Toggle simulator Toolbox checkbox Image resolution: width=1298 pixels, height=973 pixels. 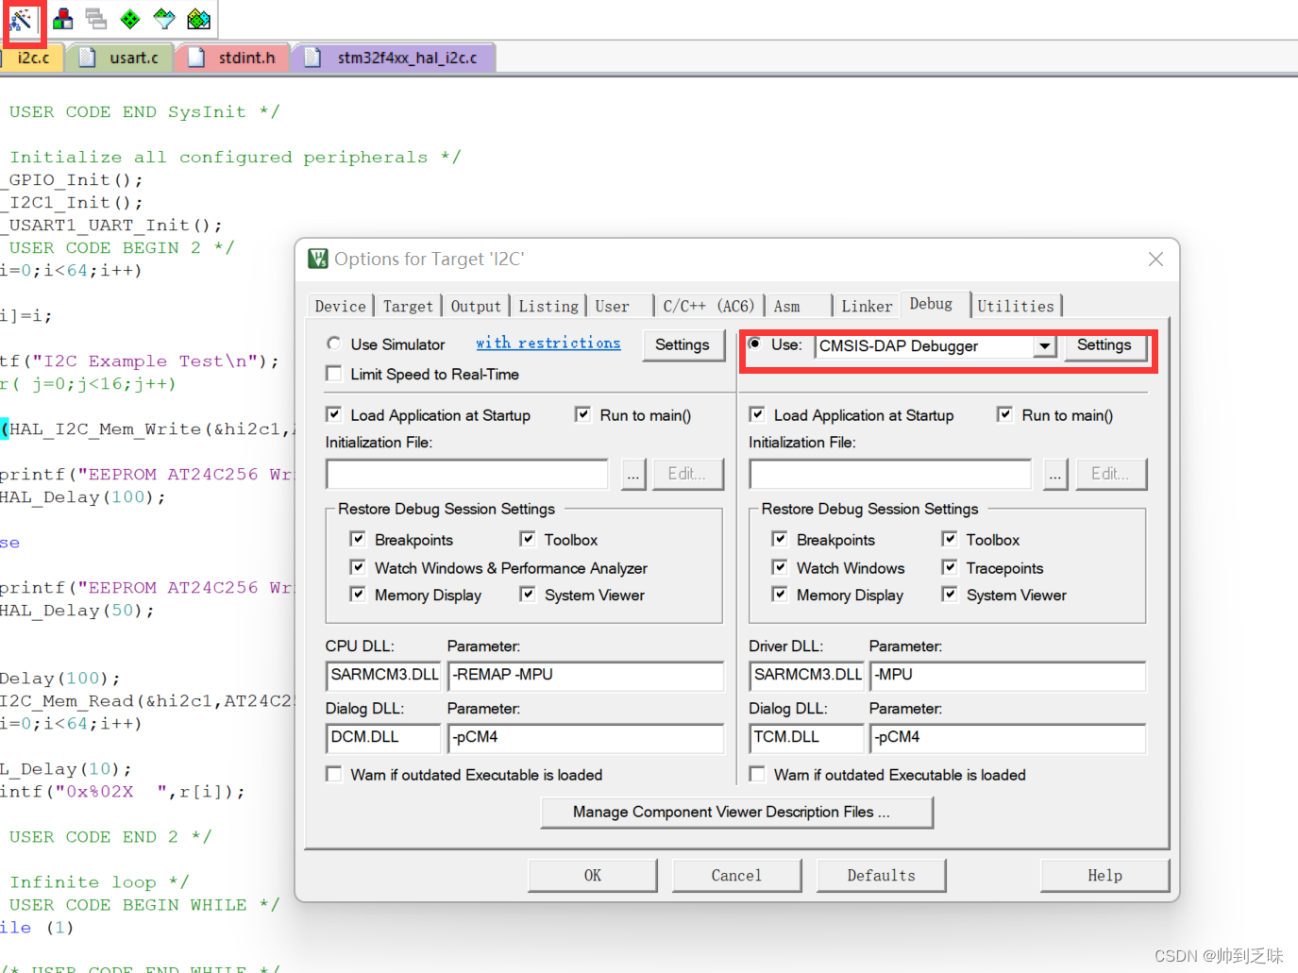(x=528, y=539)
